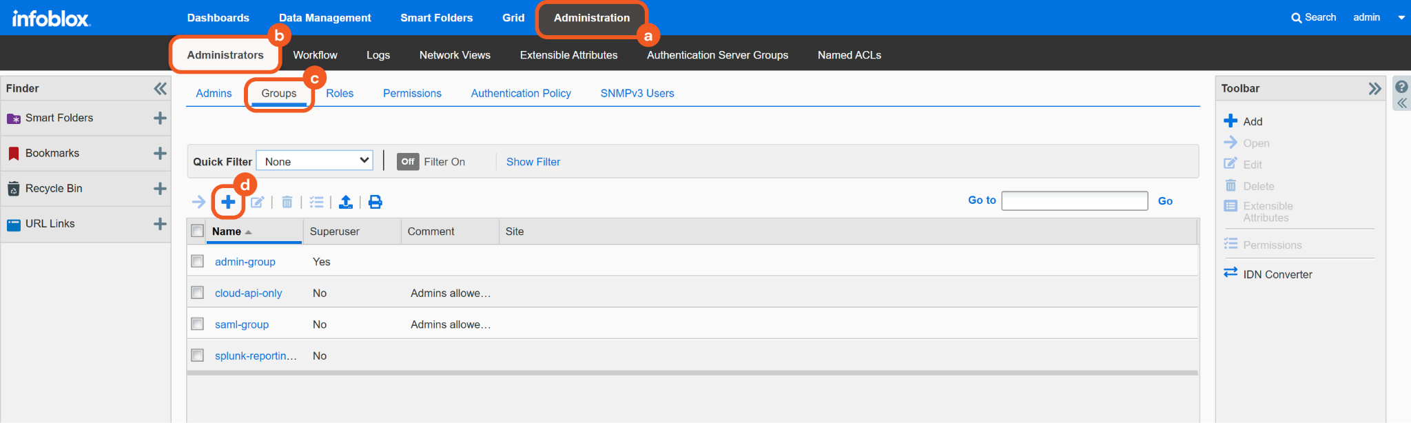Viewport: 1411px width, 423px height.
Task: Click the plus icon to add a group
Action: coord(228,202)
